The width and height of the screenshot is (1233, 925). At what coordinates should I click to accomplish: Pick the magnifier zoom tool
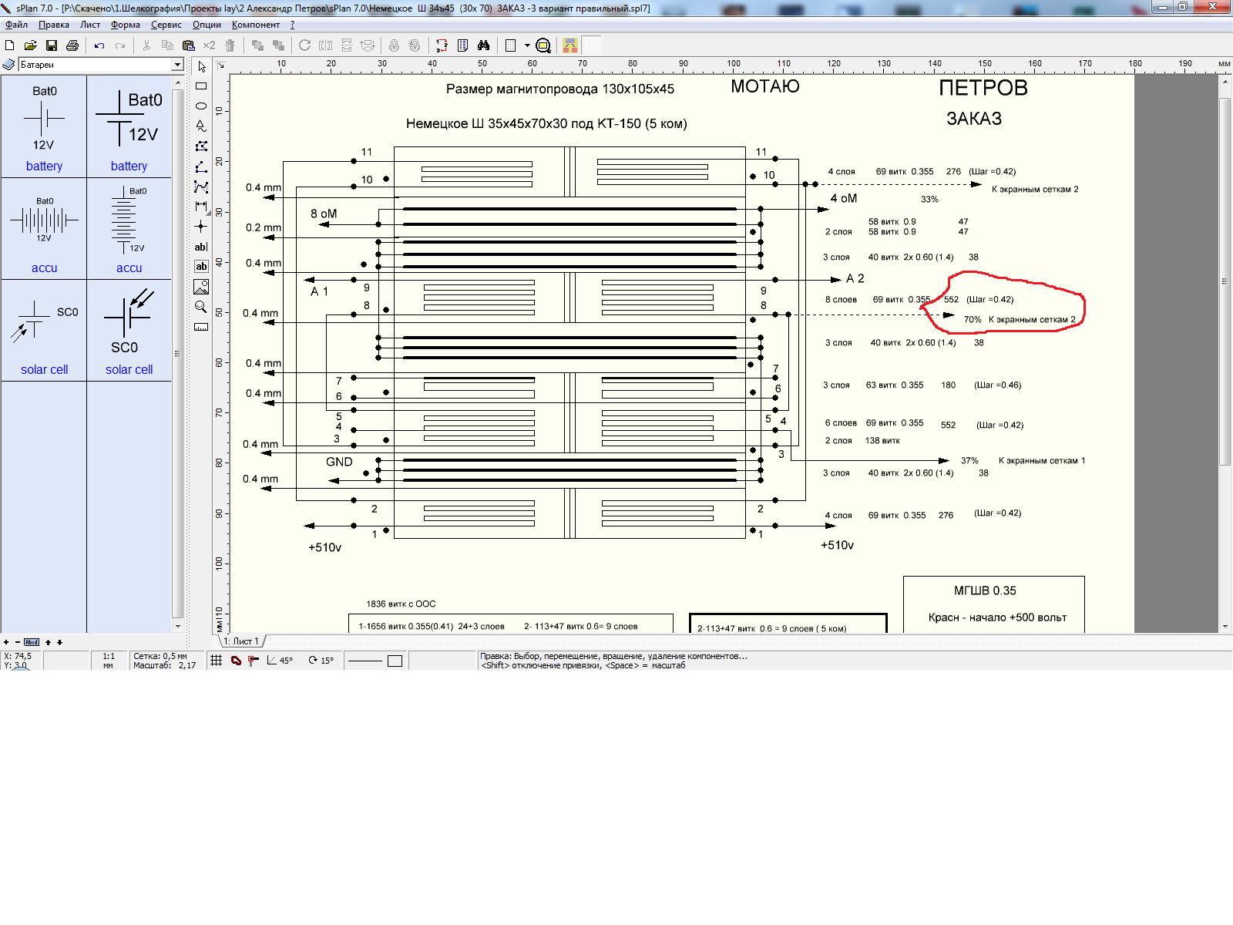(201, 307)
